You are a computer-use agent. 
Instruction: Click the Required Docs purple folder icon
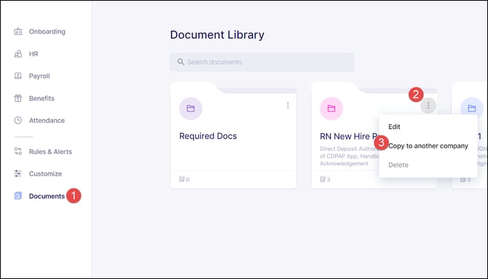pyautogui.click(x=191, y=108)
